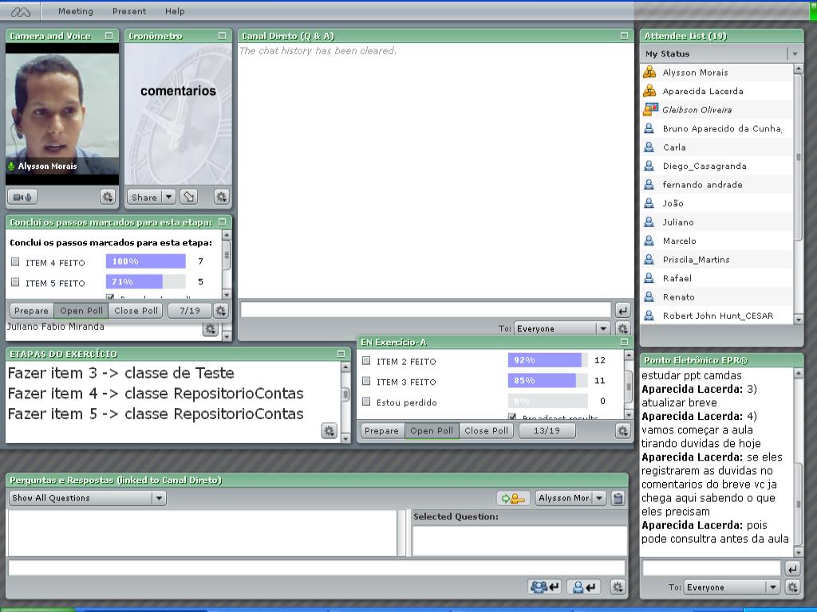Toggle Broadcast results in EN Exercício-A poll

point(512,417)
